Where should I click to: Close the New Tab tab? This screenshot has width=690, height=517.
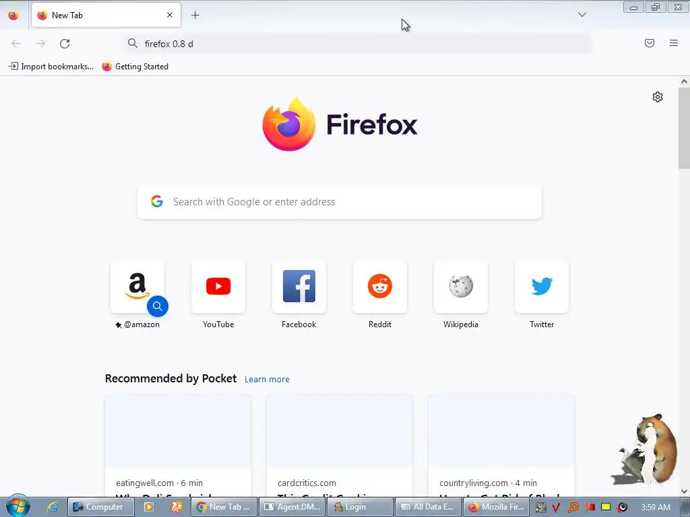tap(169, 15)
